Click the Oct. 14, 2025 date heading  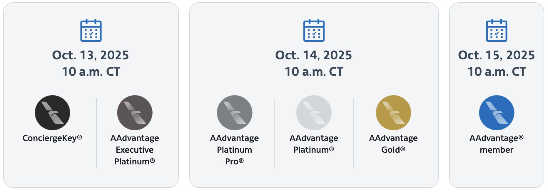click(313, 55)
